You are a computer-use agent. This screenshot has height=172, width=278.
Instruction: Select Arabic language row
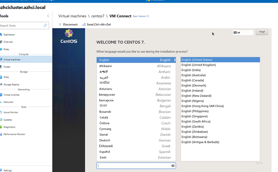[x=136, y=77]
